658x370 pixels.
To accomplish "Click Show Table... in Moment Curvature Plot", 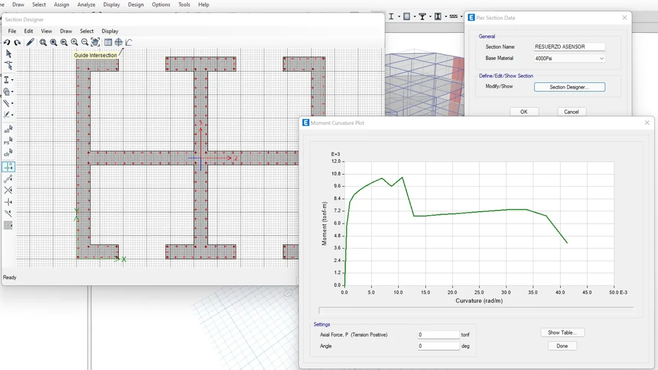I will coord(562,333).
